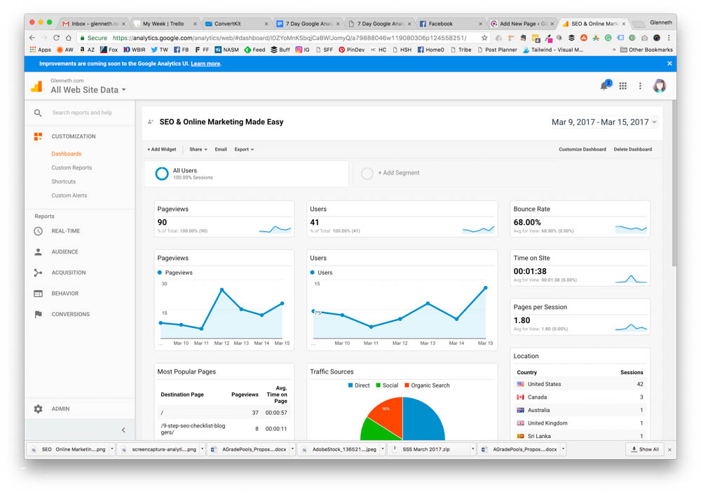The height and width of the screenshot is (494, 701).
Task: Open Chrome menu three dots
Action: coord(669,38)
